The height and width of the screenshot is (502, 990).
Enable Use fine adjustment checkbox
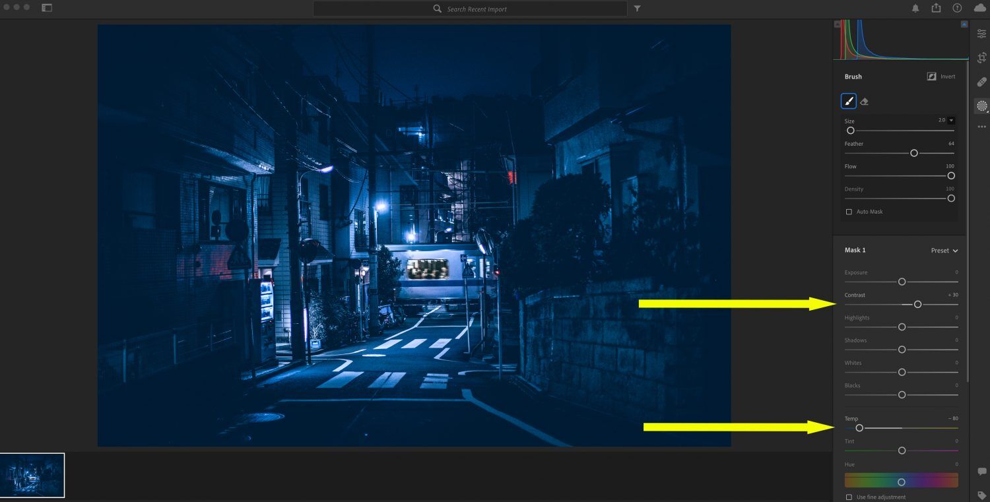point(849,497)
